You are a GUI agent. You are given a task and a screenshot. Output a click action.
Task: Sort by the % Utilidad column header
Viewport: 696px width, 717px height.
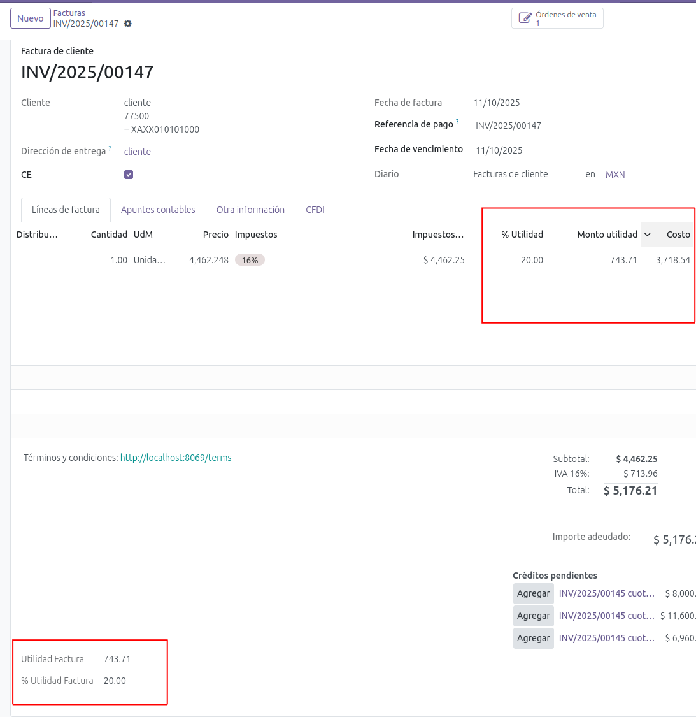pyautogui.click(x=522, y=235)
